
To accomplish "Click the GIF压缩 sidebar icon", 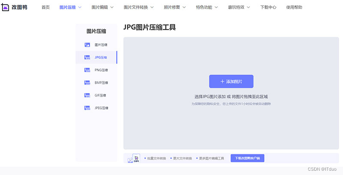I will [x=87, y=95].
